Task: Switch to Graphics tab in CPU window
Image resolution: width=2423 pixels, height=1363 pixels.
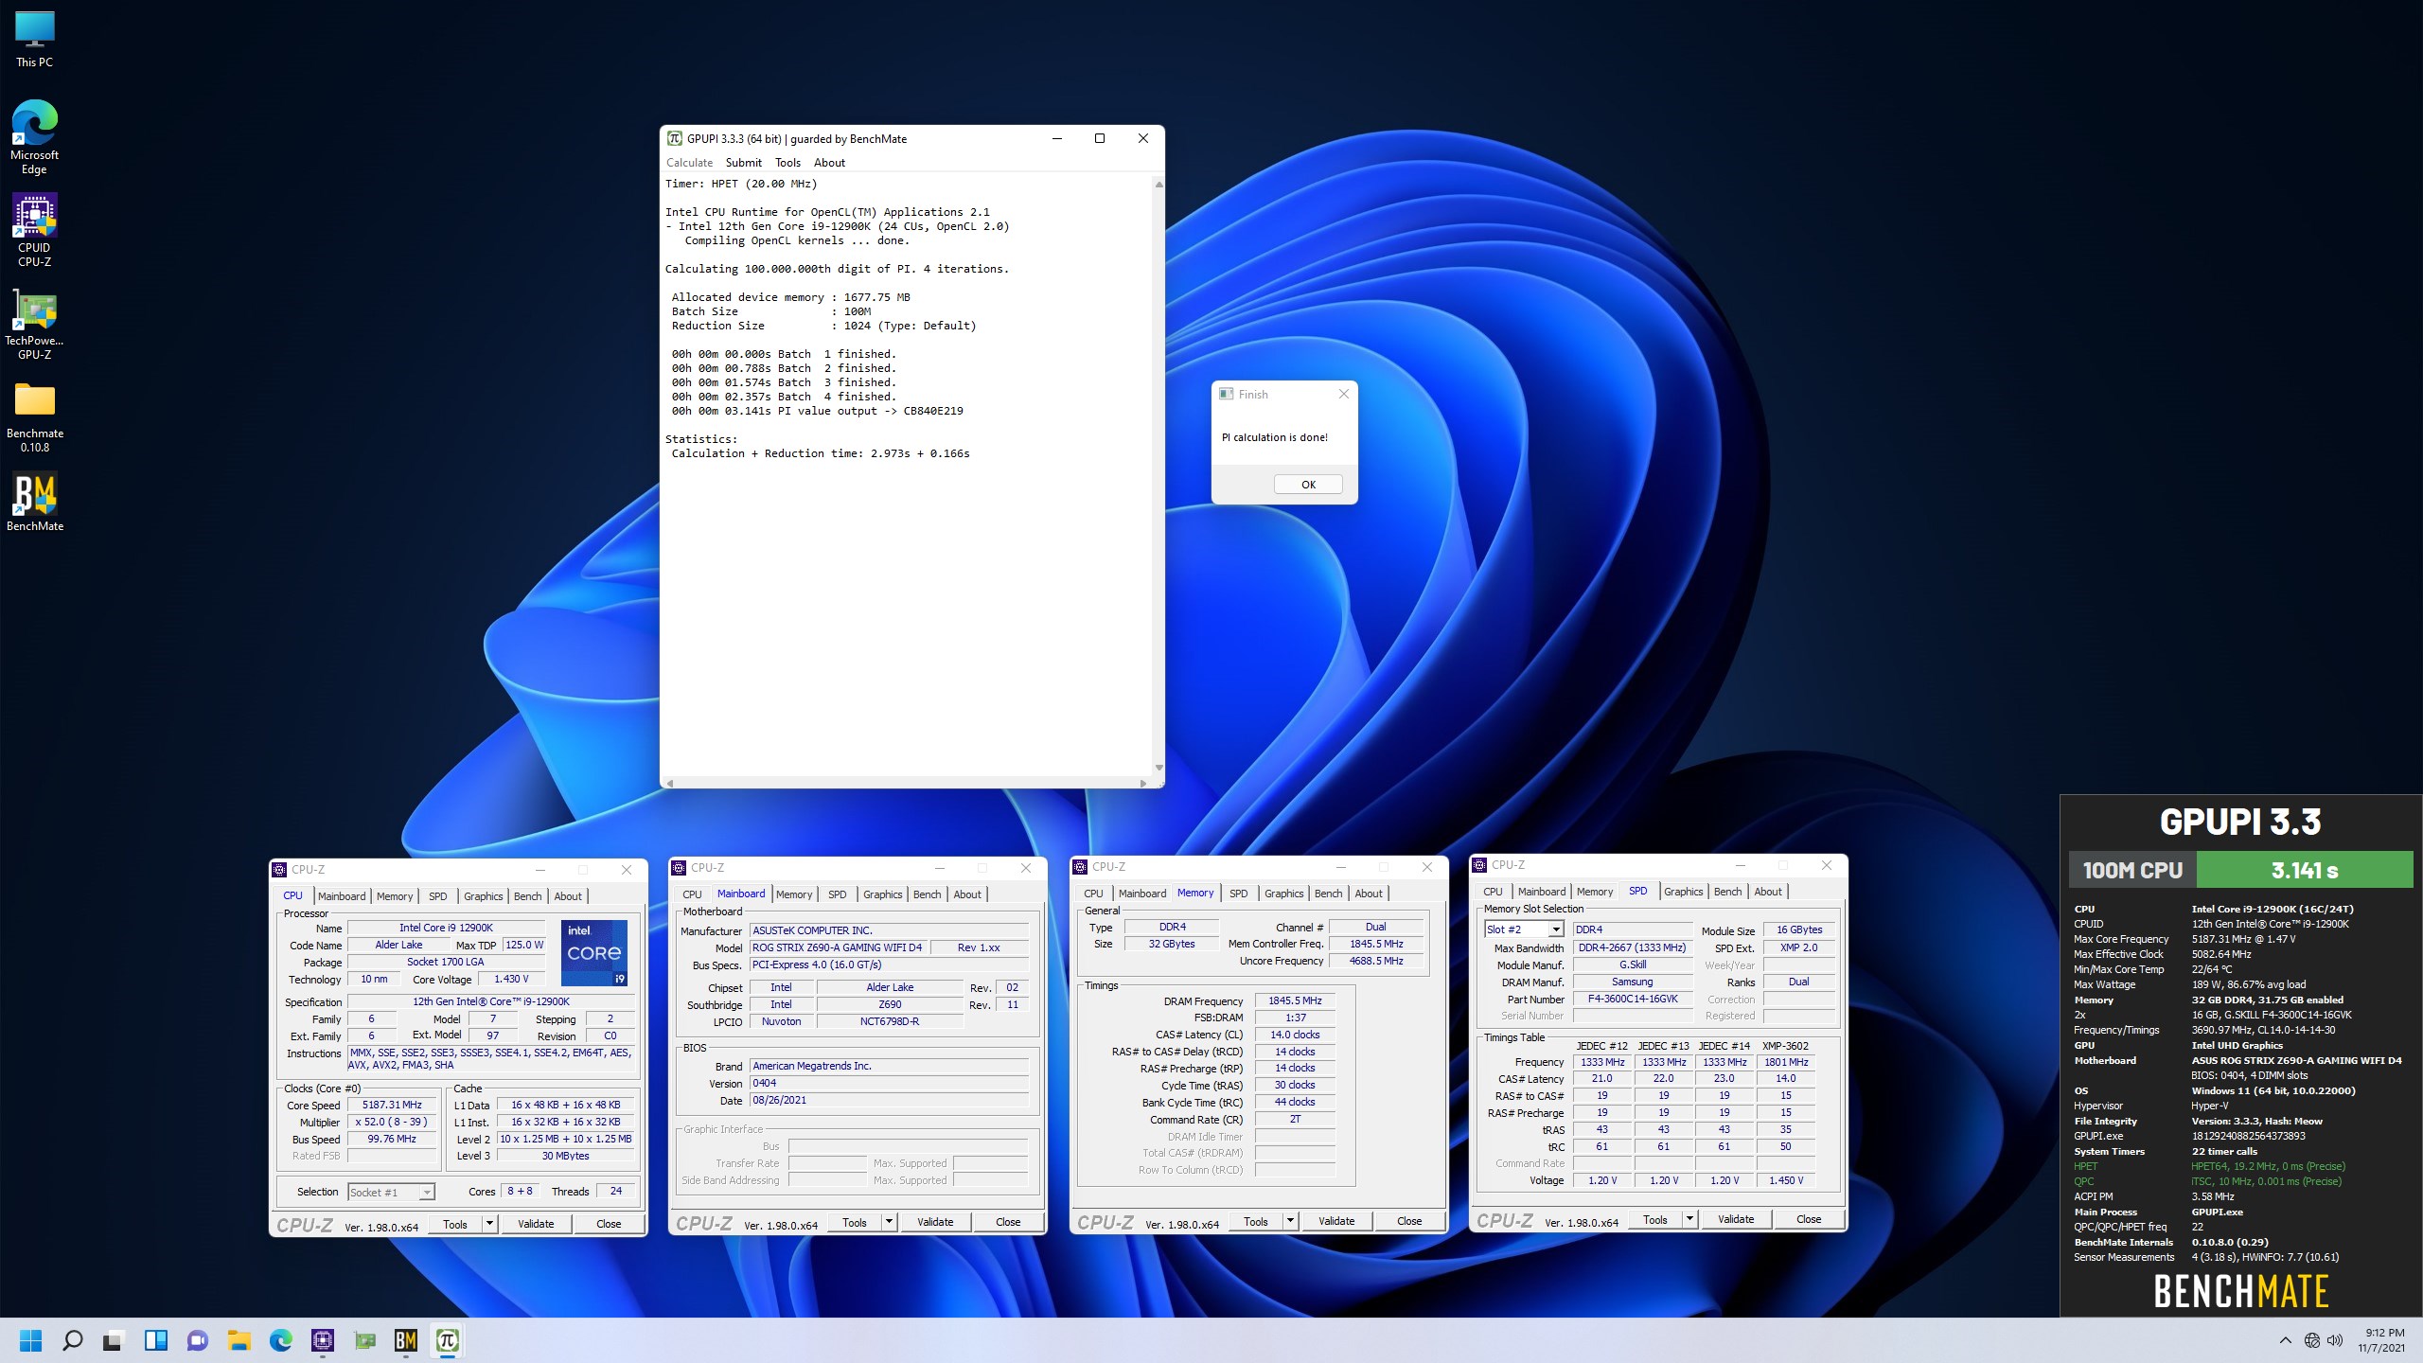Action: (483, 896)
